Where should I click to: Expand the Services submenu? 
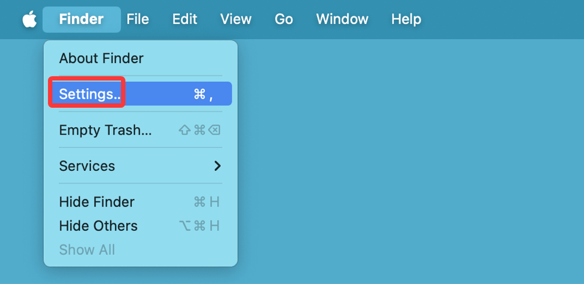coord(140,166)
